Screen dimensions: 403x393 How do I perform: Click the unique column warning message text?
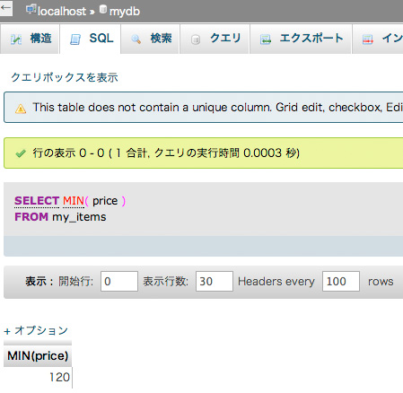pyautogui.click(x=218, y=108)
